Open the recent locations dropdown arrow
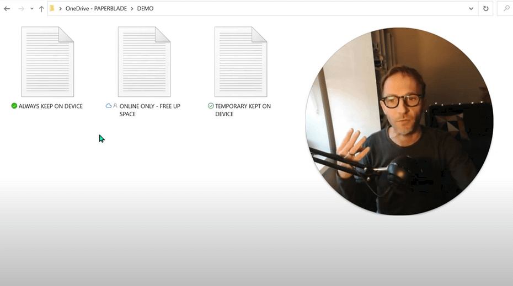 (x=31, y=9)
